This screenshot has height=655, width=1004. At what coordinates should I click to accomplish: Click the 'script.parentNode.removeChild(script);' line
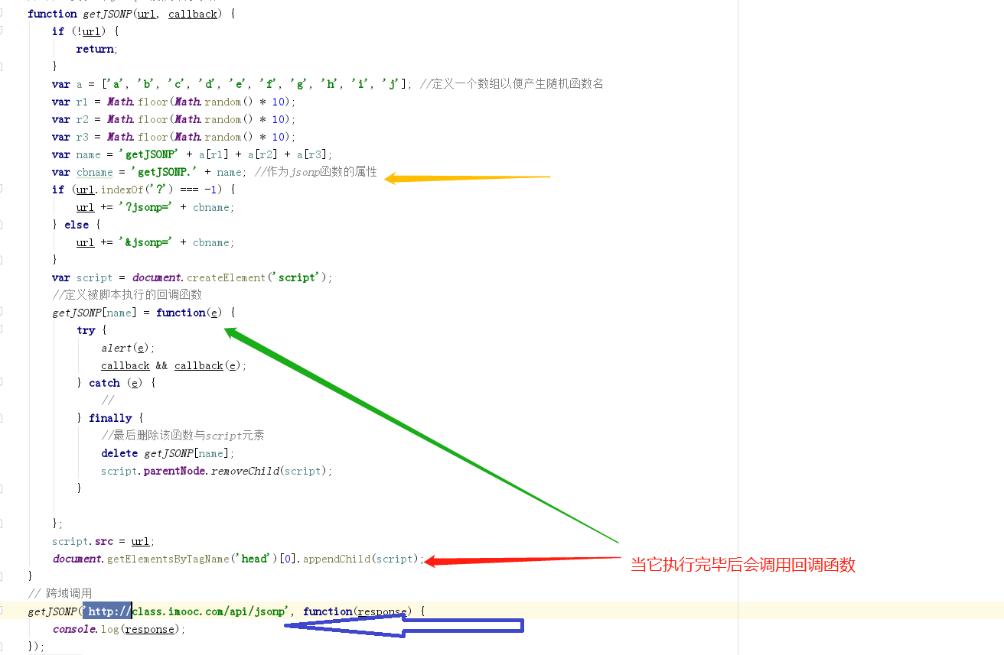(x=217, y=471)
